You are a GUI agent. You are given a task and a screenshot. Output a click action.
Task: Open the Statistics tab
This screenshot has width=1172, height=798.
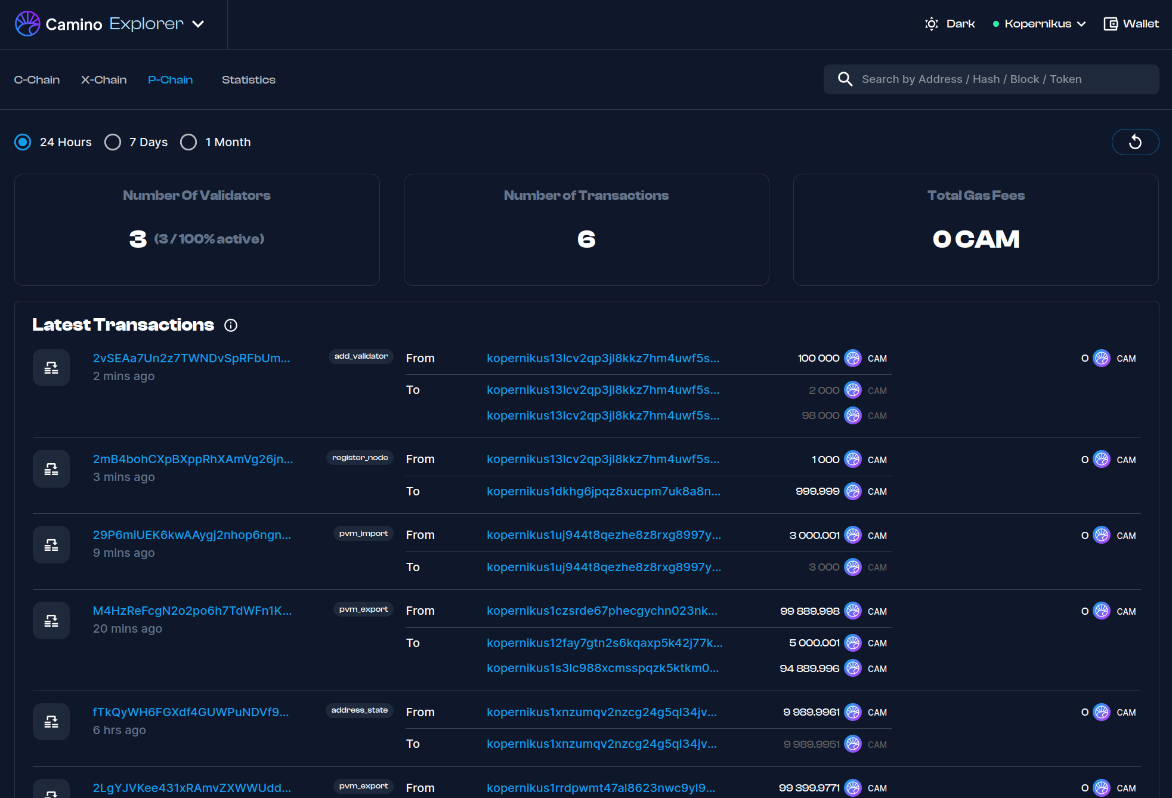(249, 80)
